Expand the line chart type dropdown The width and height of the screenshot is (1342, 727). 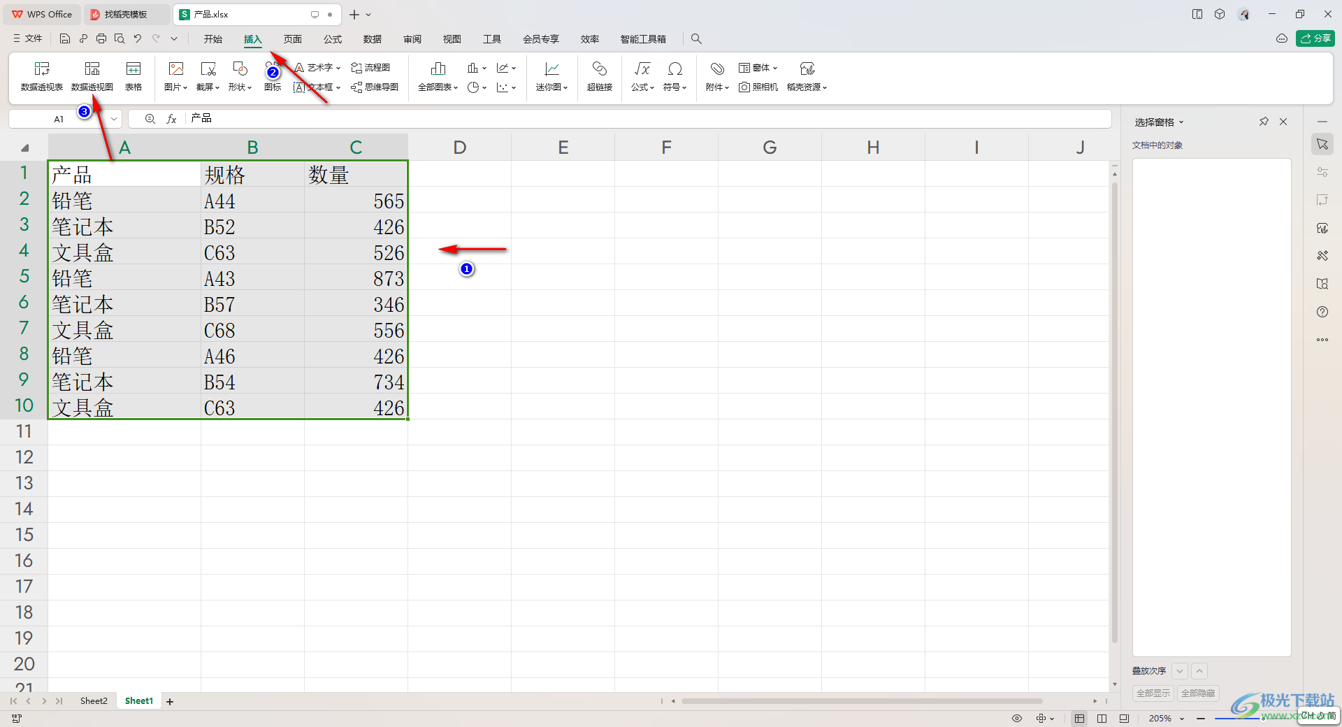(x=514, y=69)
